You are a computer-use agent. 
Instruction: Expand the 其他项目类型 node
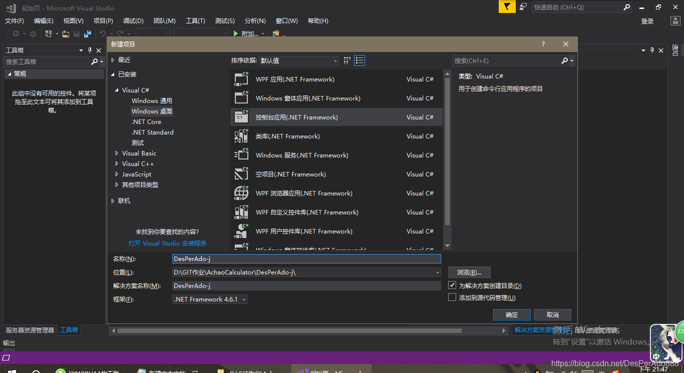coord(117,185)
